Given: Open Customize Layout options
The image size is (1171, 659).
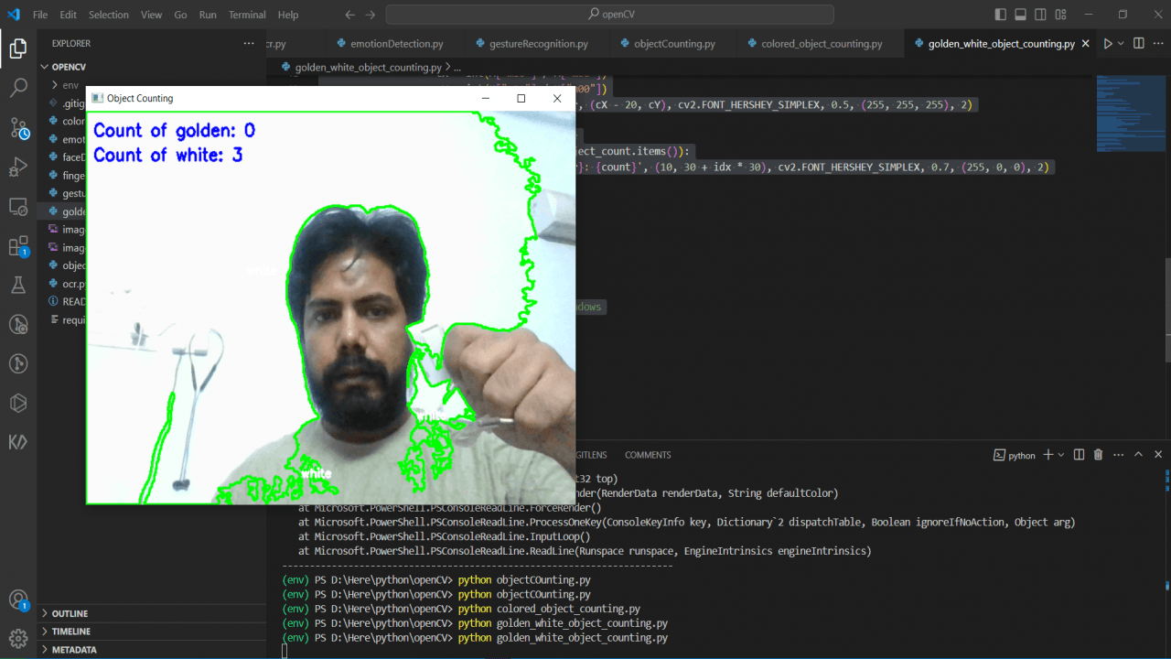Looking at the screenshot, I should tap(1062, 15).
